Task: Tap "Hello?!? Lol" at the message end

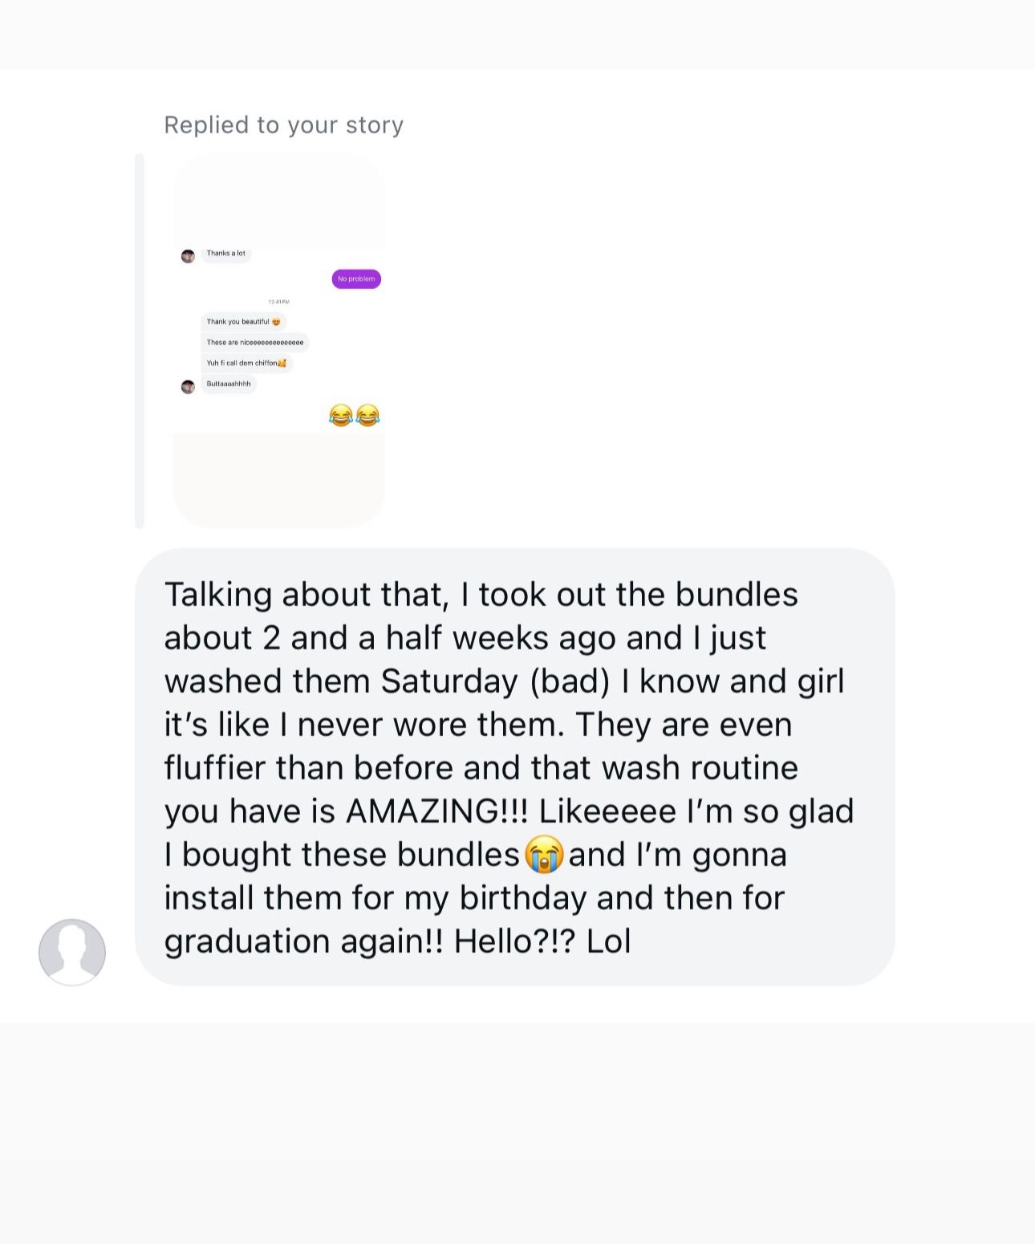Action: point(542,941)
